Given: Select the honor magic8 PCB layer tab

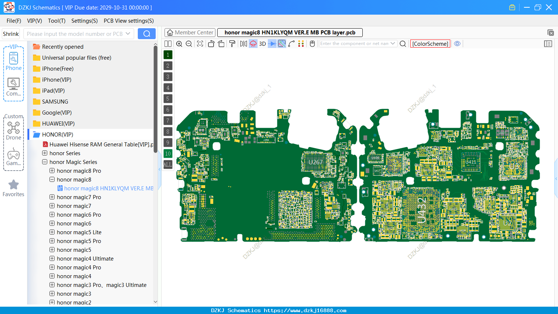Looking at the screenshot, I should [290, 33].
